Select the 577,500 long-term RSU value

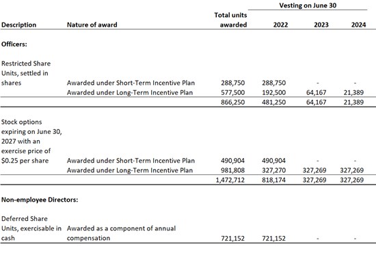pyautogui.click(x=232, y=92)
